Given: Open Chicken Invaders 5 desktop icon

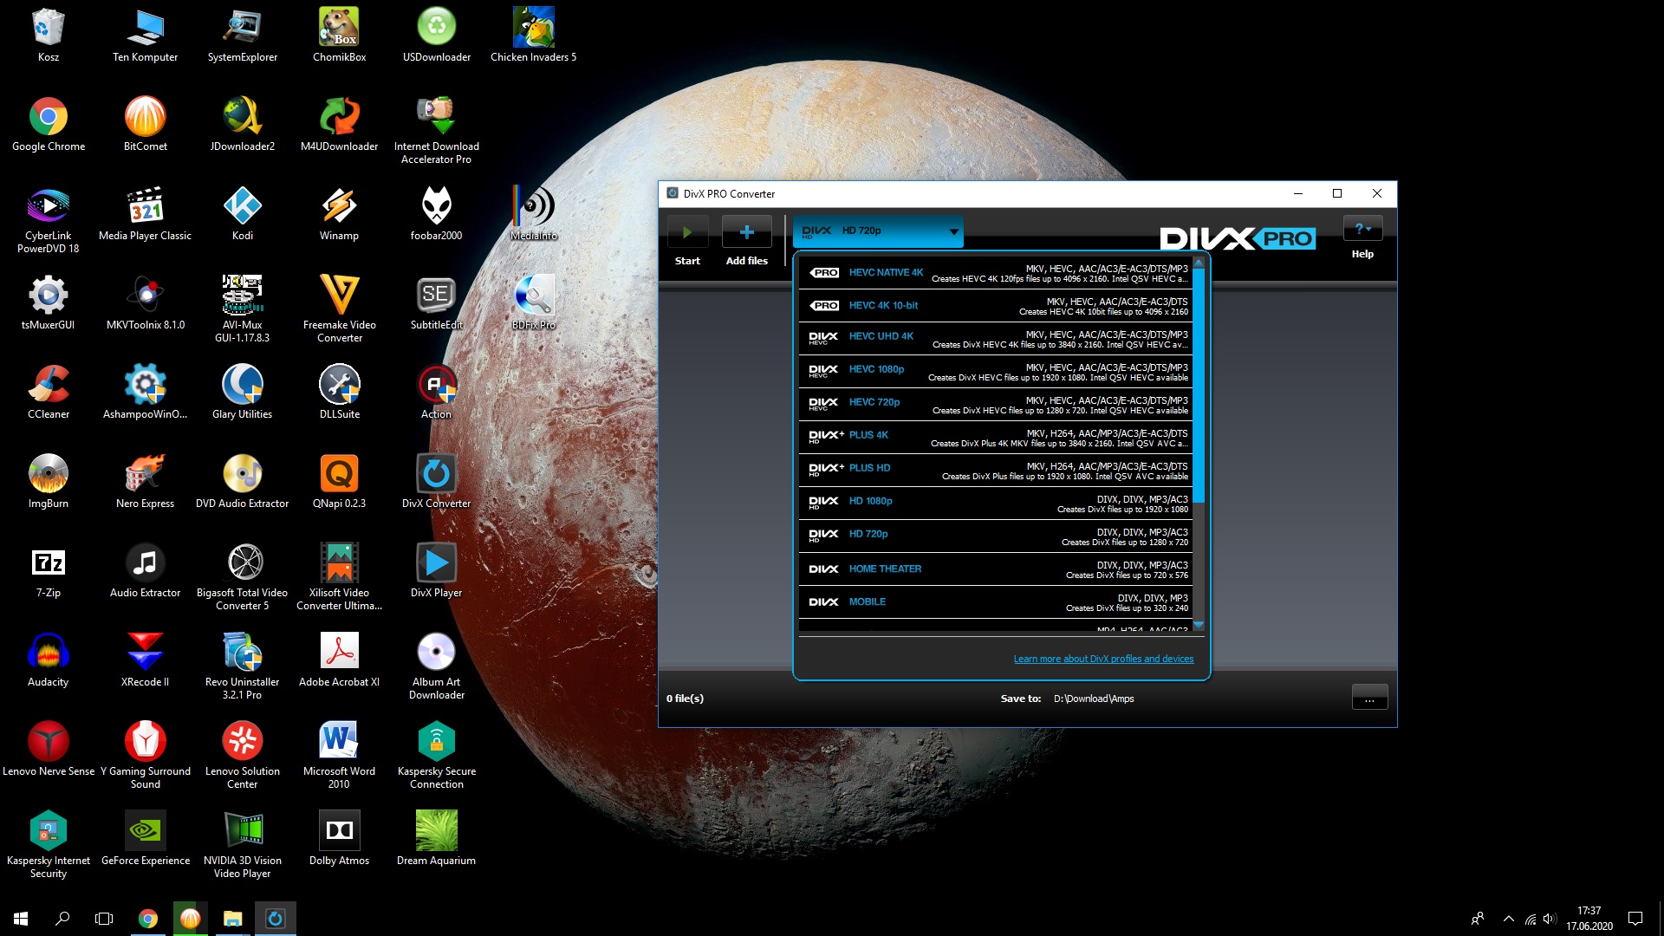Looking at the screenshot, I should tap(533, 36).
